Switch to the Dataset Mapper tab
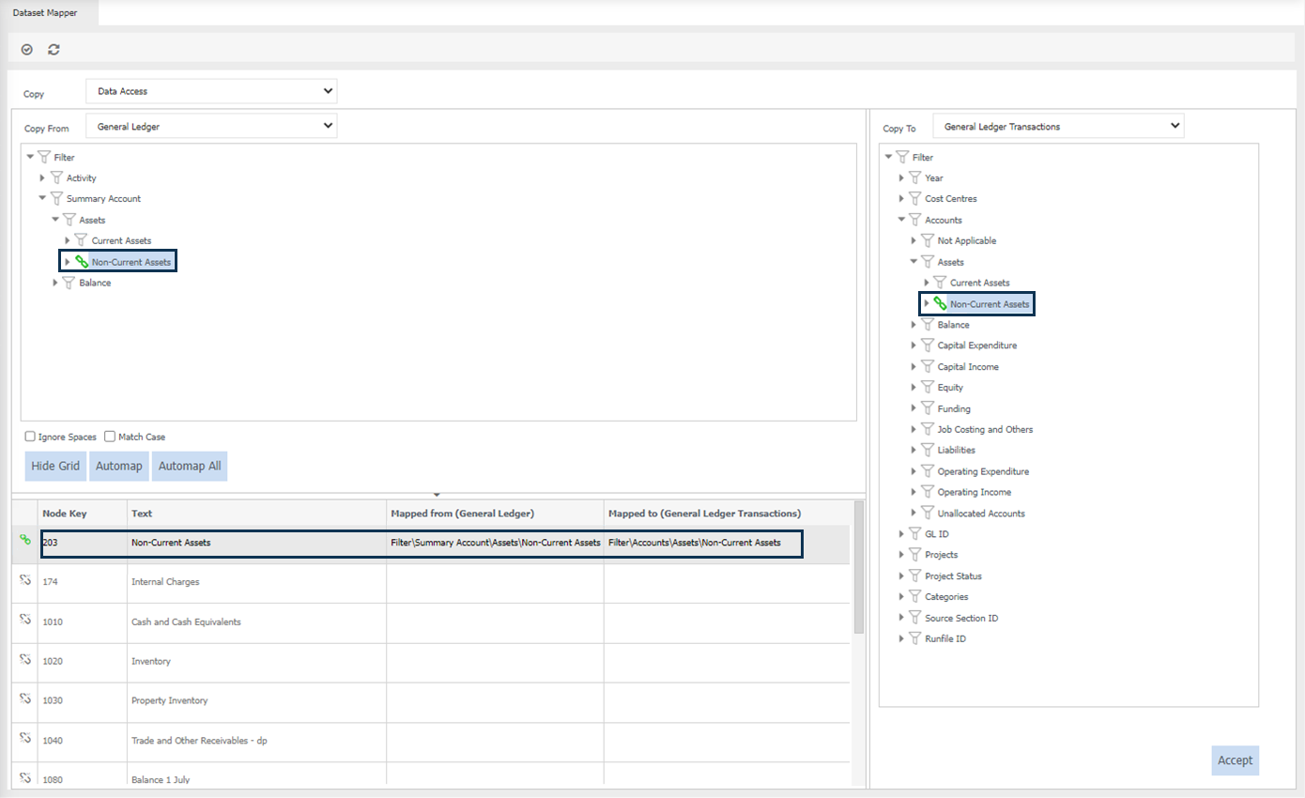 45,13
